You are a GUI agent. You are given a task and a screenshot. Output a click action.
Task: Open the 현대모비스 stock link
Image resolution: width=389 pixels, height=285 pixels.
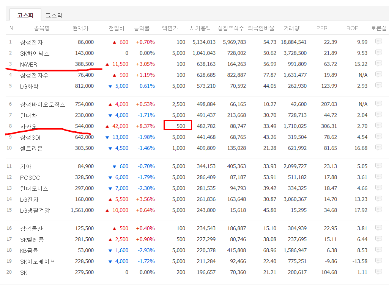[34, 189]
